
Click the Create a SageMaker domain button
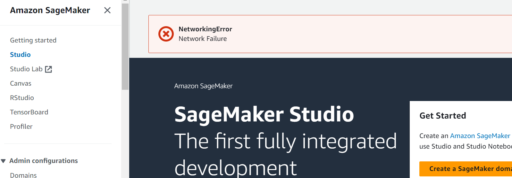[x=466, y=169]
